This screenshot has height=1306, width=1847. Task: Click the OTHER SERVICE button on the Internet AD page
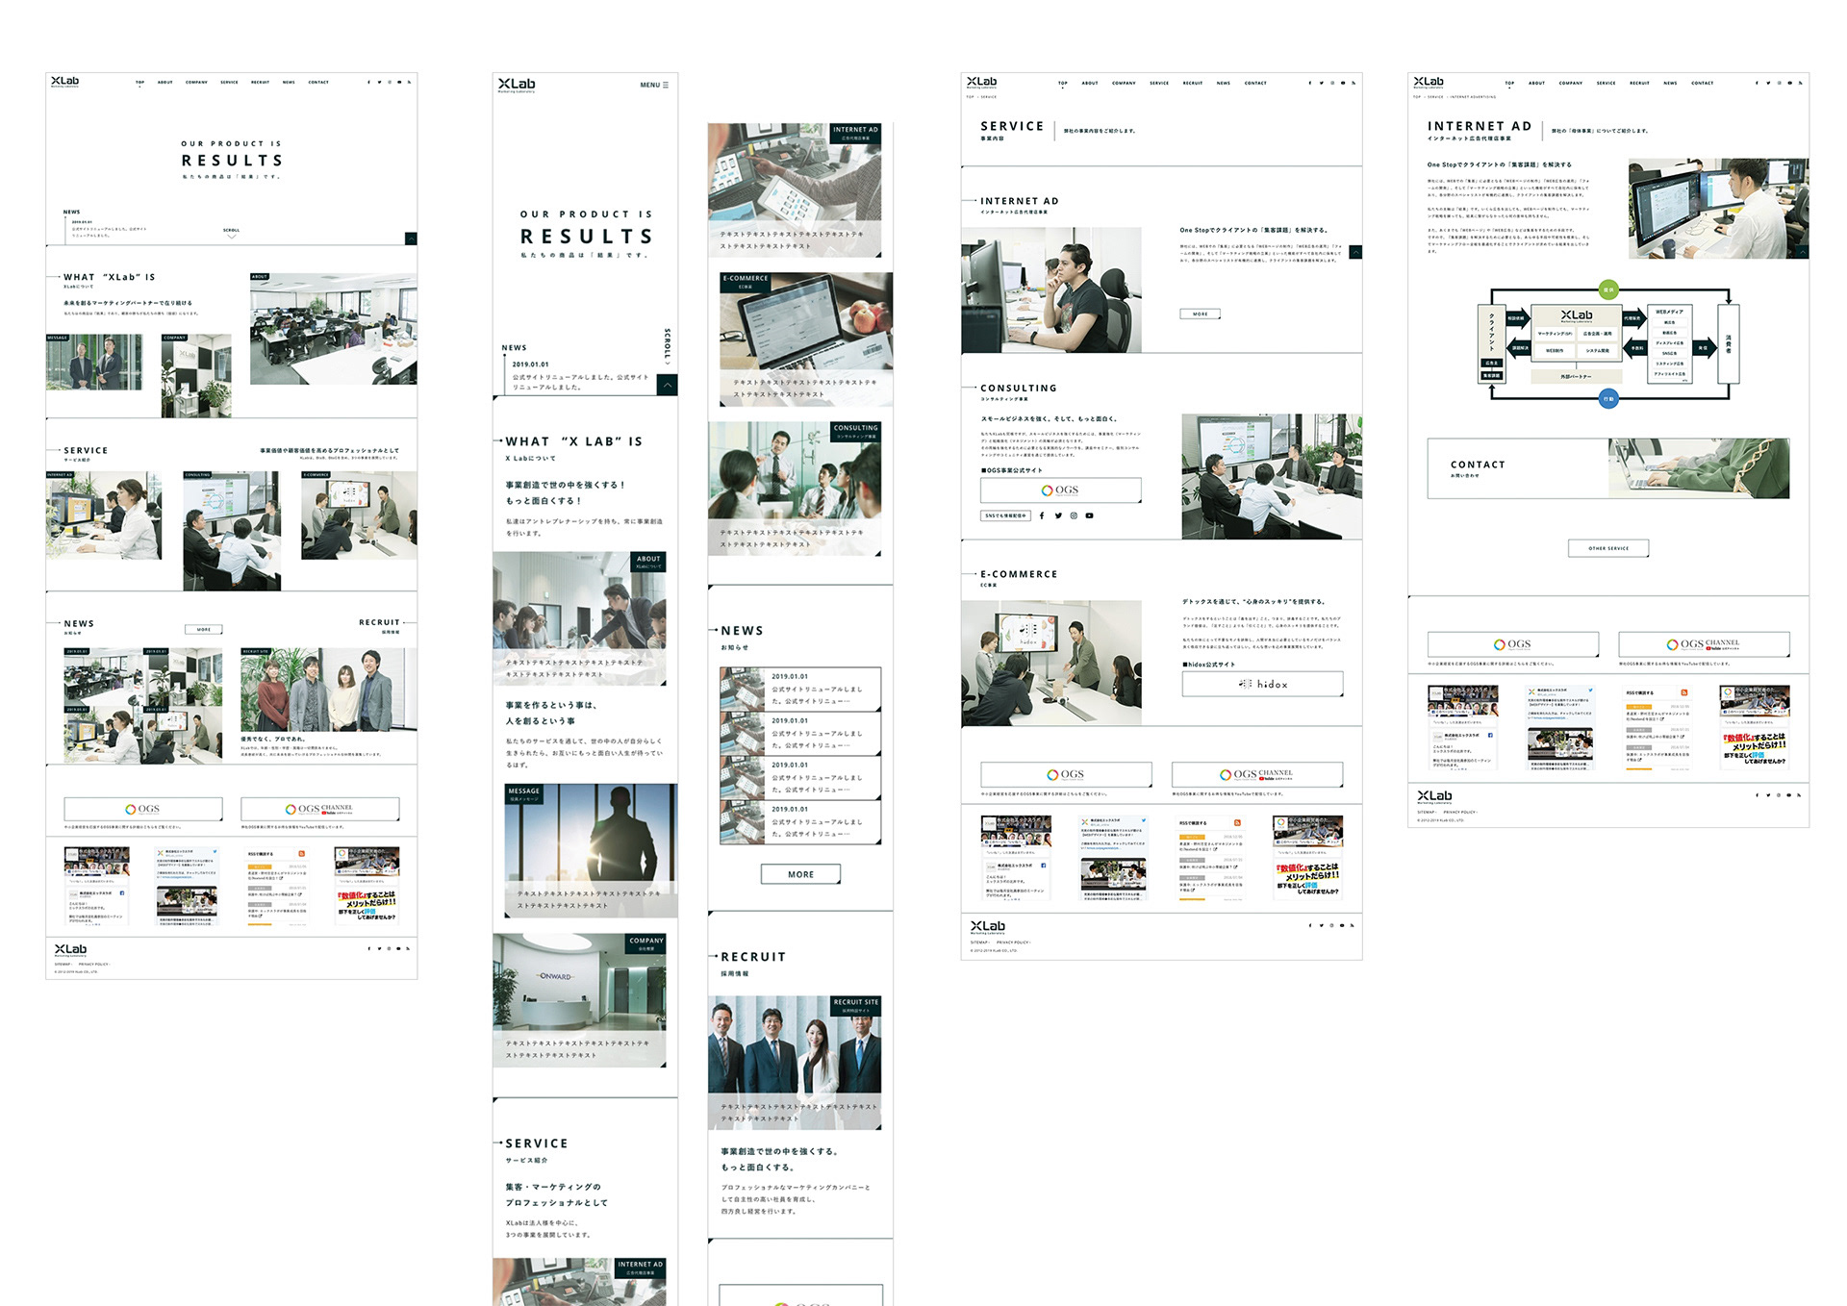1608,548
